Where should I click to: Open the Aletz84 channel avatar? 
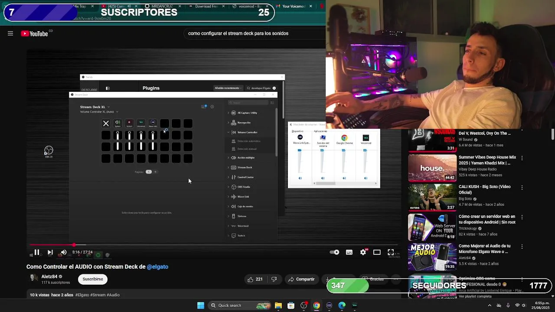tap(34, 278)
